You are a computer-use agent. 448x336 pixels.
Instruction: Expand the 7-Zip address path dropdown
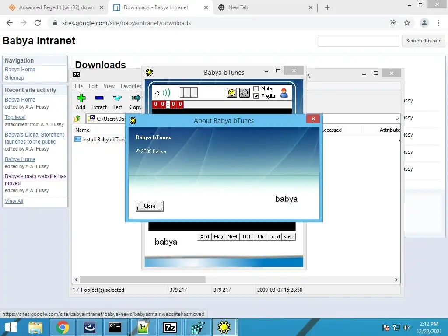[x=397, y=119]
